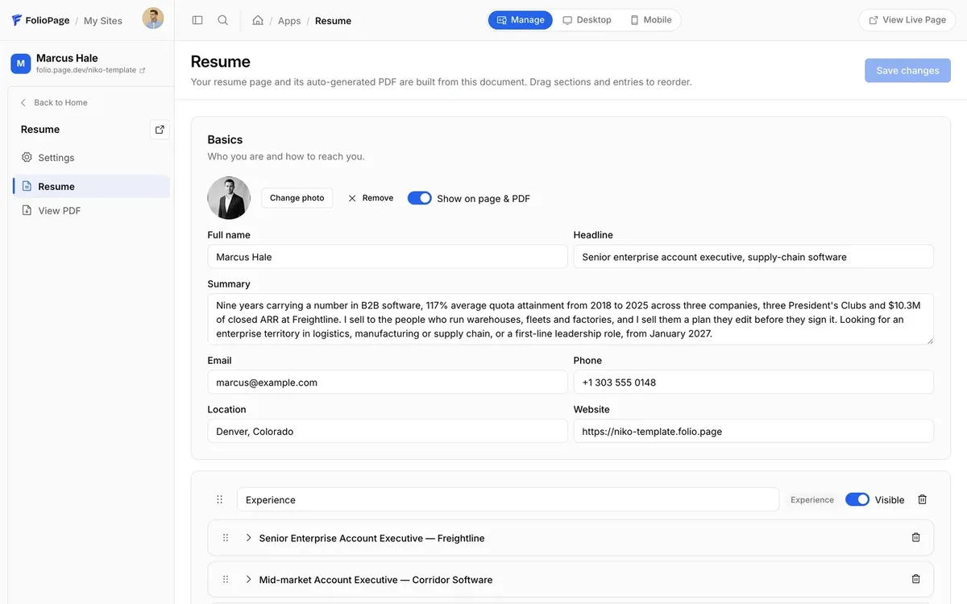
Task: Grab the Experience section drag handle
Action: (219, 499)
